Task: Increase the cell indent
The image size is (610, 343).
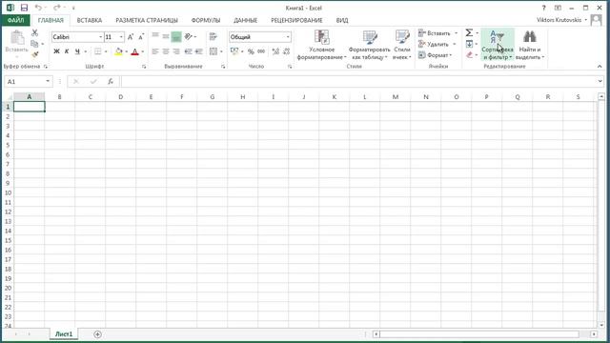Action: (199, 51)
